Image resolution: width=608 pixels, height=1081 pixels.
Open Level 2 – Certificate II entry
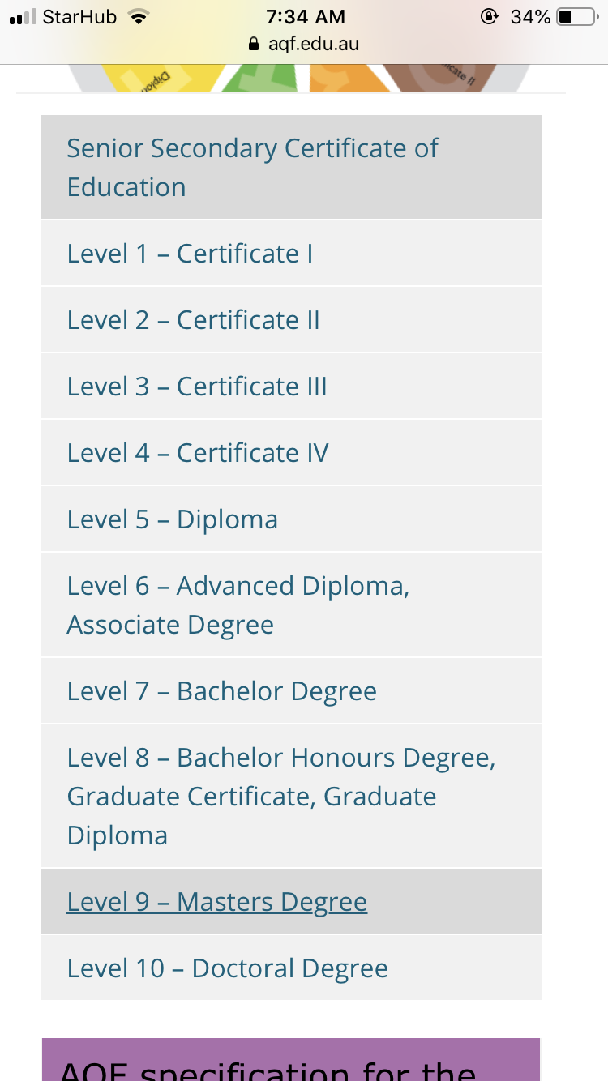tap(193, 320)
